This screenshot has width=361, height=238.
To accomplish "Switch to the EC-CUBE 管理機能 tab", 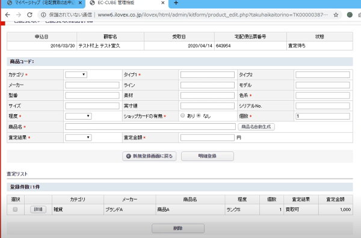I will 126,3.
